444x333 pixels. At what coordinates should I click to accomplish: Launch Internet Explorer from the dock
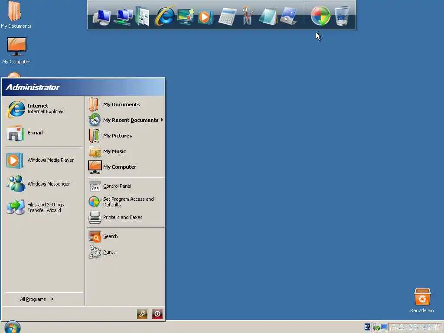[x=164, y=16]
